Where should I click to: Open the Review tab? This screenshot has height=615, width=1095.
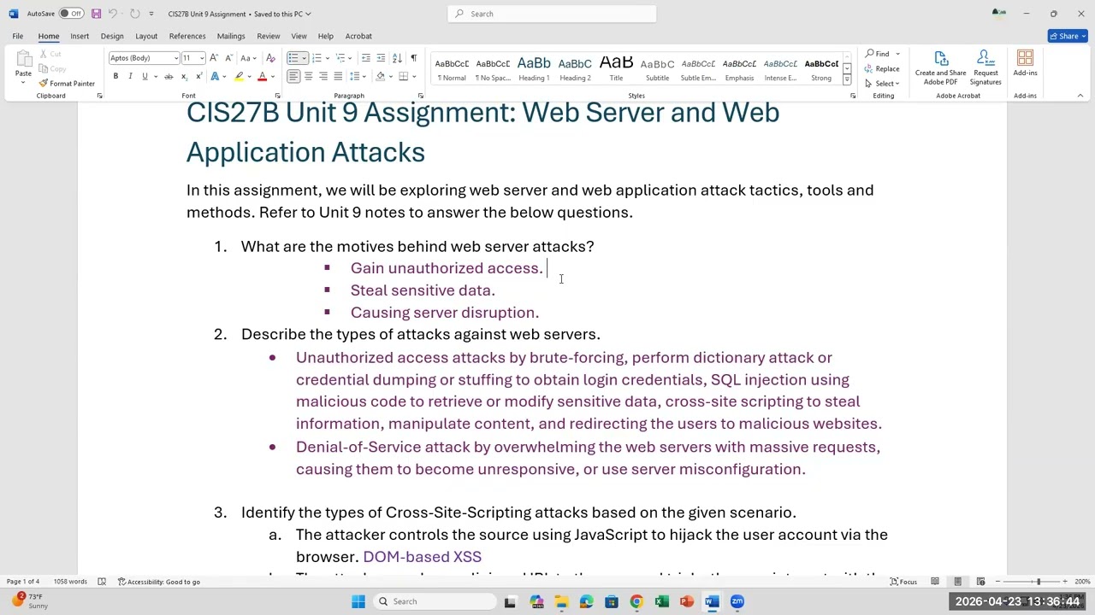(269, 36)
